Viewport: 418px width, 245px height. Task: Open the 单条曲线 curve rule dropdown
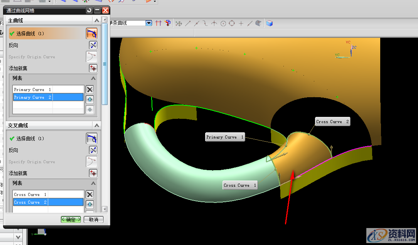(149, 23)
